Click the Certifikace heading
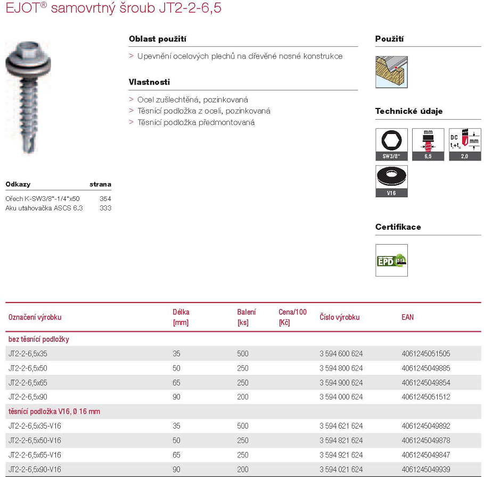Screen dimensions: 484x477 [398, 227]
